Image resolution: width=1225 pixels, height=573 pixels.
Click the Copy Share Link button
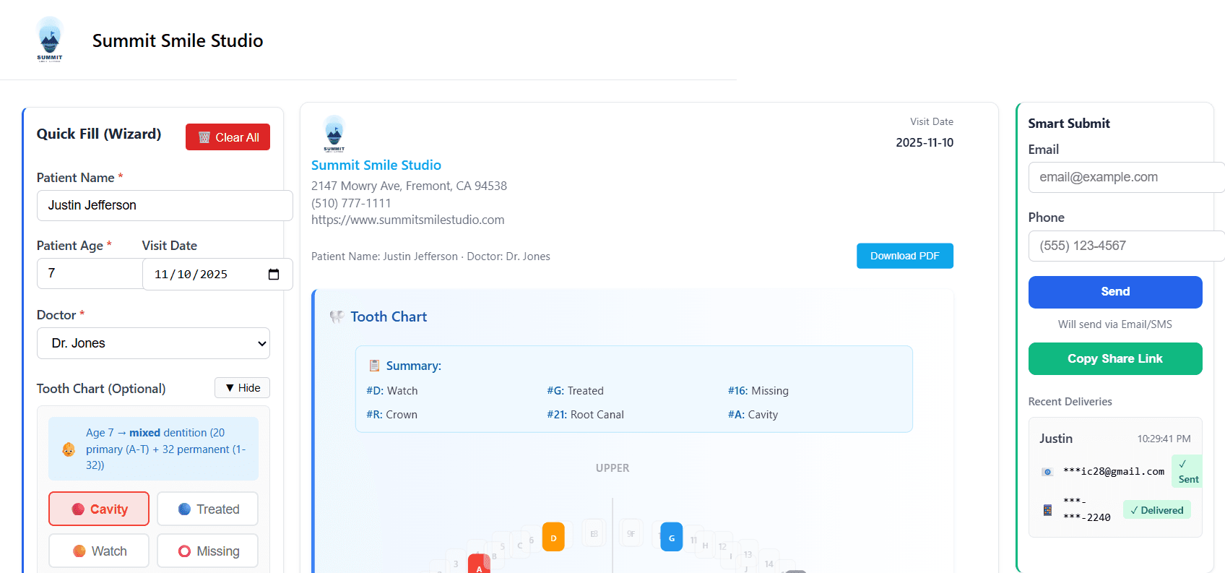(1115, 358)
